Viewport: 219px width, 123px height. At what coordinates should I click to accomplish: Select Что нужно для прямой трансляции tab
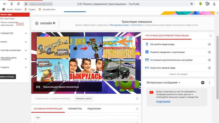[167, 36]
